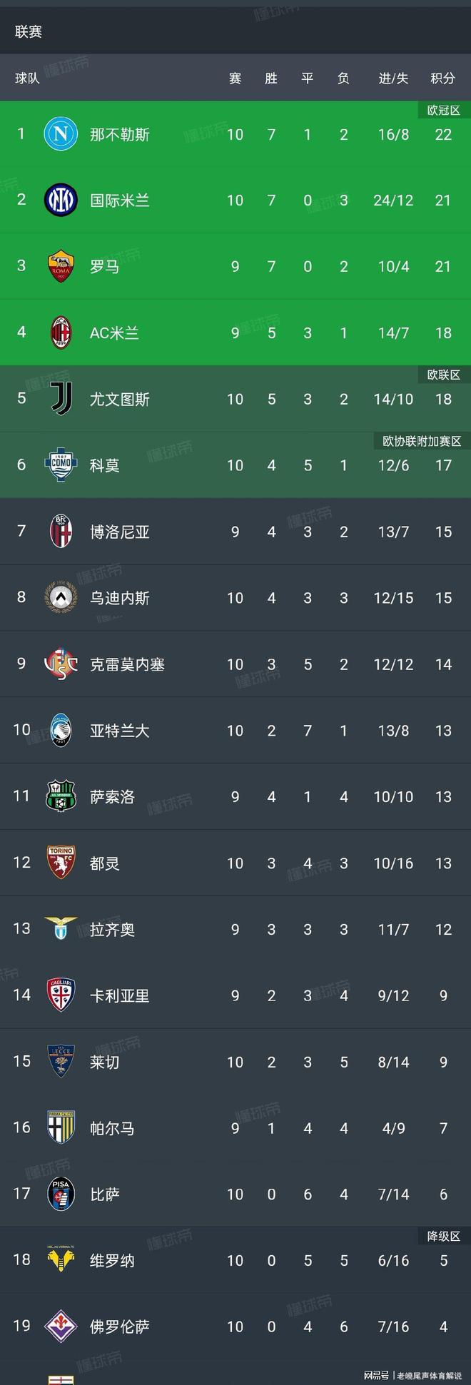Viewport: 471px width, 1385px height.
Task: Open the 博洛尼亚 team name link
Action: [120, 532]
